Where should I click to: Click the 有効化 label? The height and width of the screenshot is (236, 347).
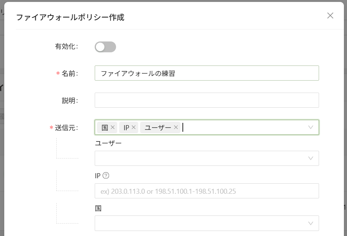pos(67,47)
